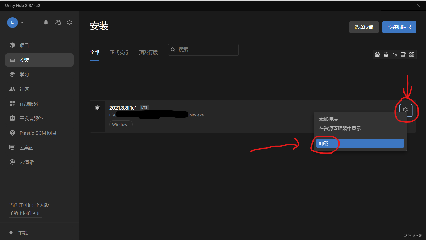Click the monitor icon for 云桌面
This screenshot has height=240, width=426.
(12, 147)
